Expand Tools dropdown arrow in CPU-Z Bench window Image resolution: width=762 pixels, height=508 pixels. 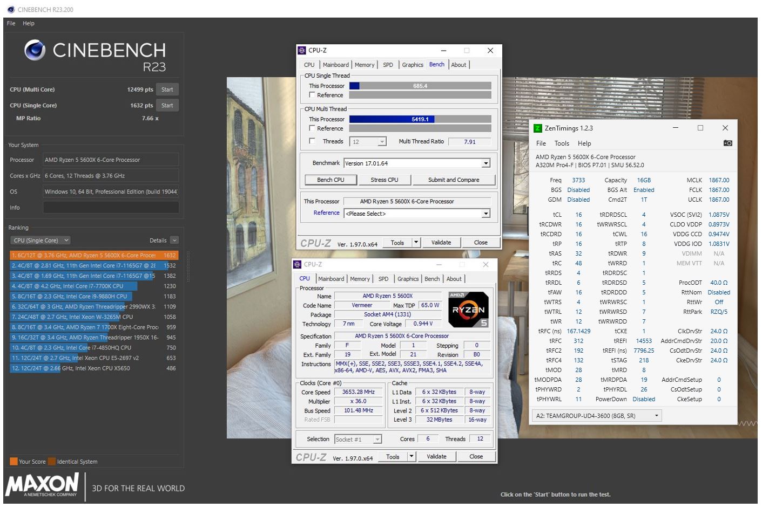[x=416, y=243]
